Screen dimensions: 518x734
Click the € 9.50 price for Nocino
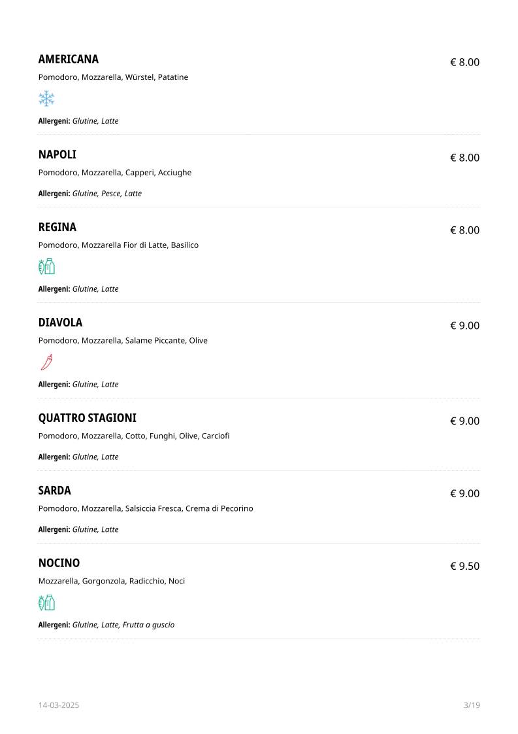pos(464,567)
